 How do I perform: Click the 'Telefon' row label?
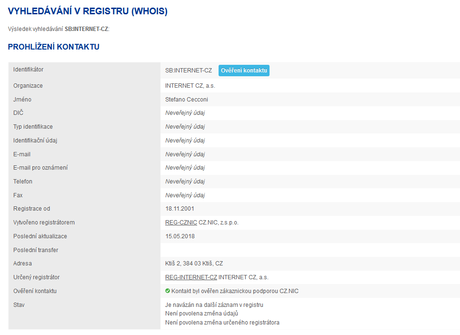pyautogui.click(x=22, y=182)
